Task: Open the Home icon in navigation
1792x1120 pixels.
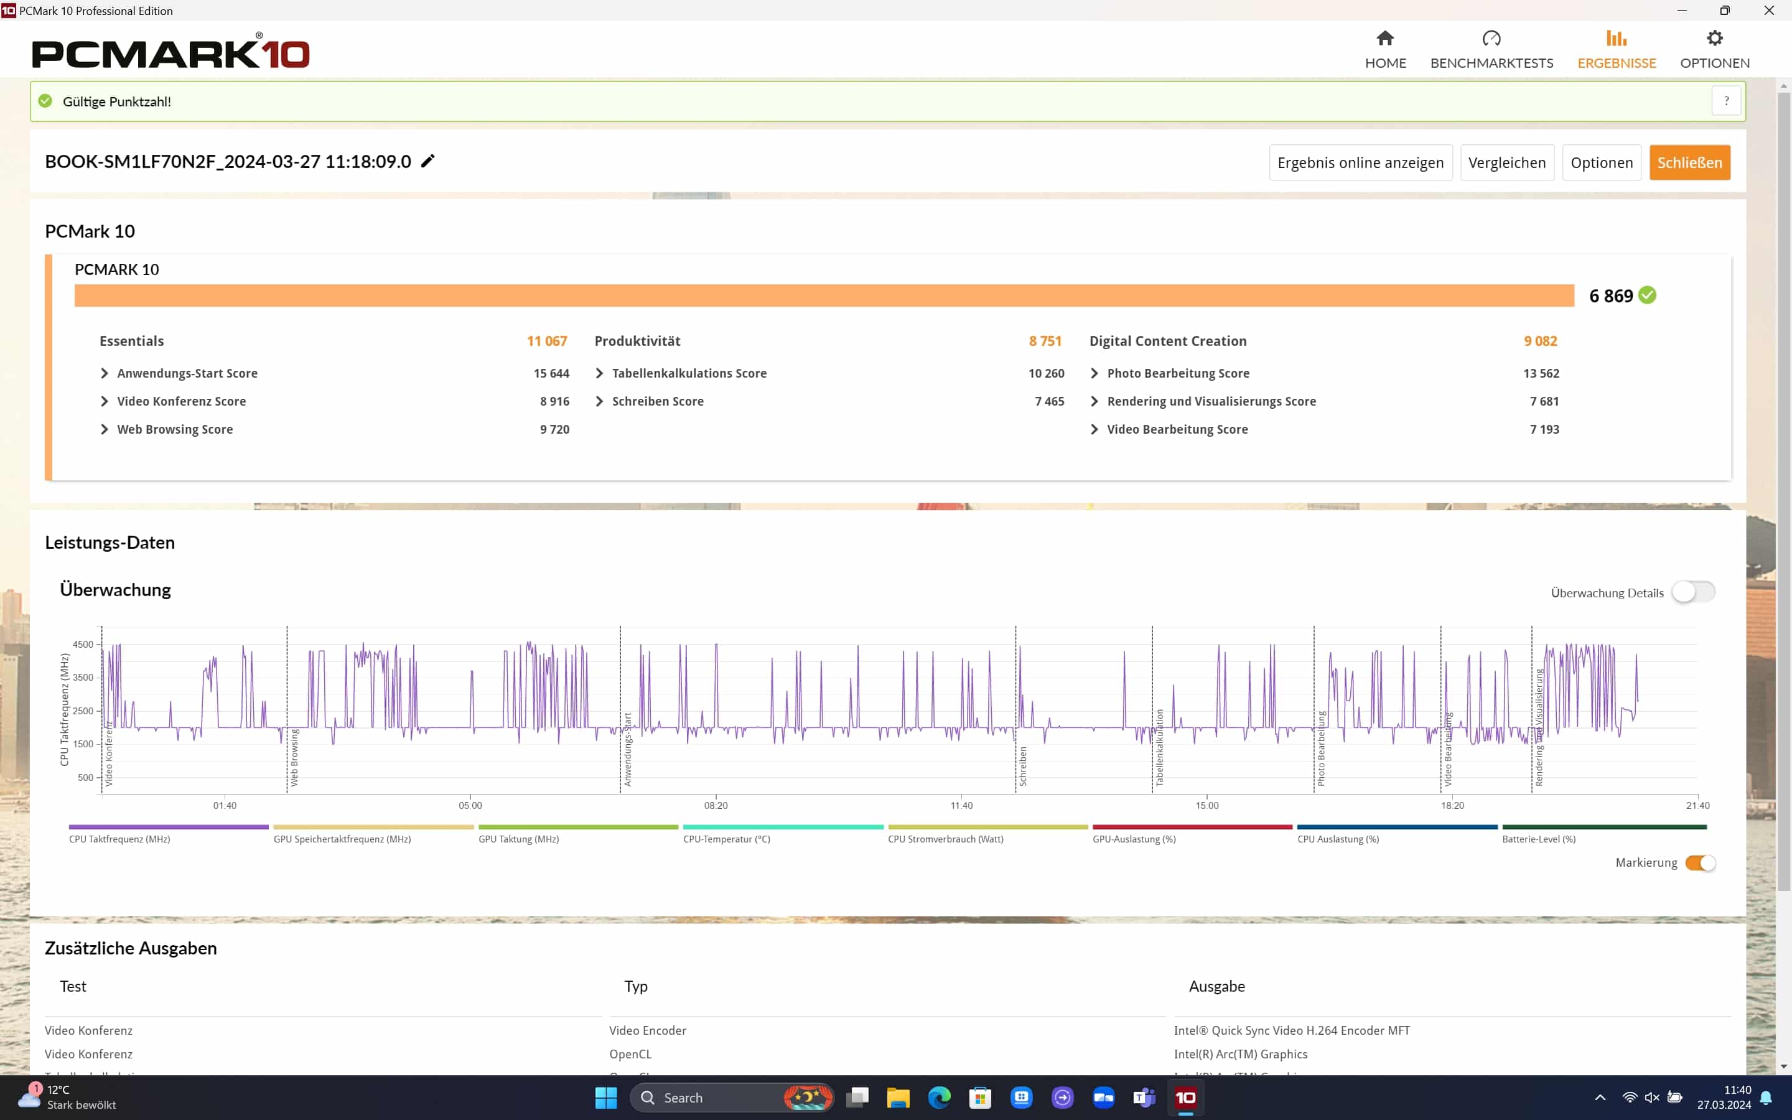Action: click(1384, 39)
